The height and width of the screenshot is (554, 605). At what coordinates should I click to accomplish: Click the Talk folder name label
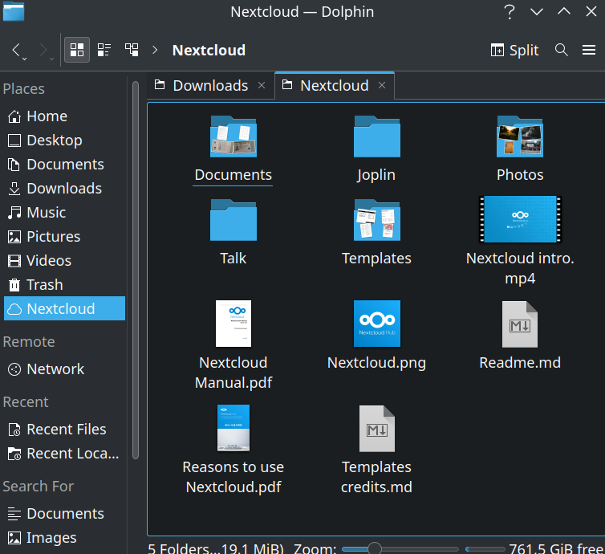[x=233, y=259]
